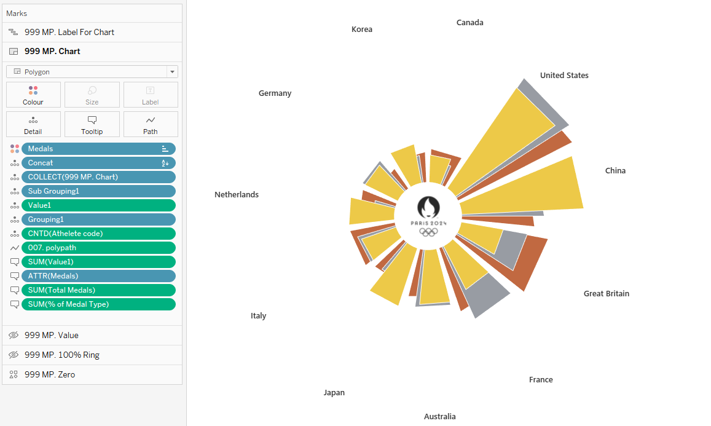Open the Colour marks card
Viewport: 711px width, 426px height.
point(33,95)
